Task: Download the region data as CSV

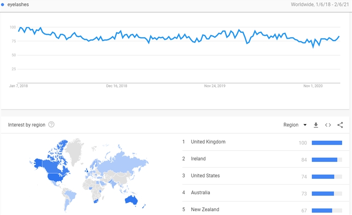Action: (x=316, y=125)
